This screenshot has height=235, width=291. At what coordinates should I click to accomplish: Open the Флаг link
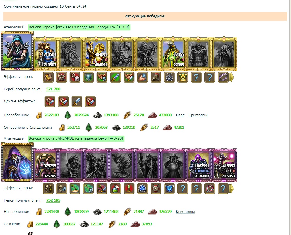(x=180, y=115)
